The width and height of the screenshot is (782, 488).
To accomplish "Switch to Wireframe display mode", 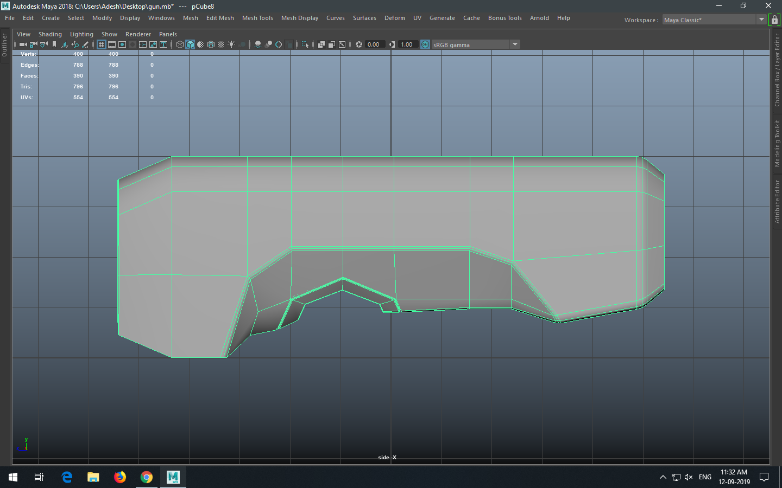I will pos(180,44).
